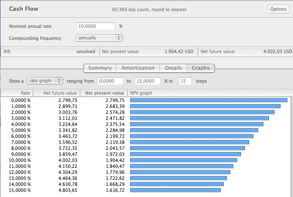Screen dimensions: 293x197
Task: Select the Details tab
Action: pos(174,68)
